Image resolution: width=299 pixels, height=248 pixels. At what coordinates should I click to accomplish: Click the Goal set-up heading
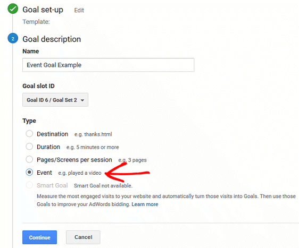click(x=43, y=10)
